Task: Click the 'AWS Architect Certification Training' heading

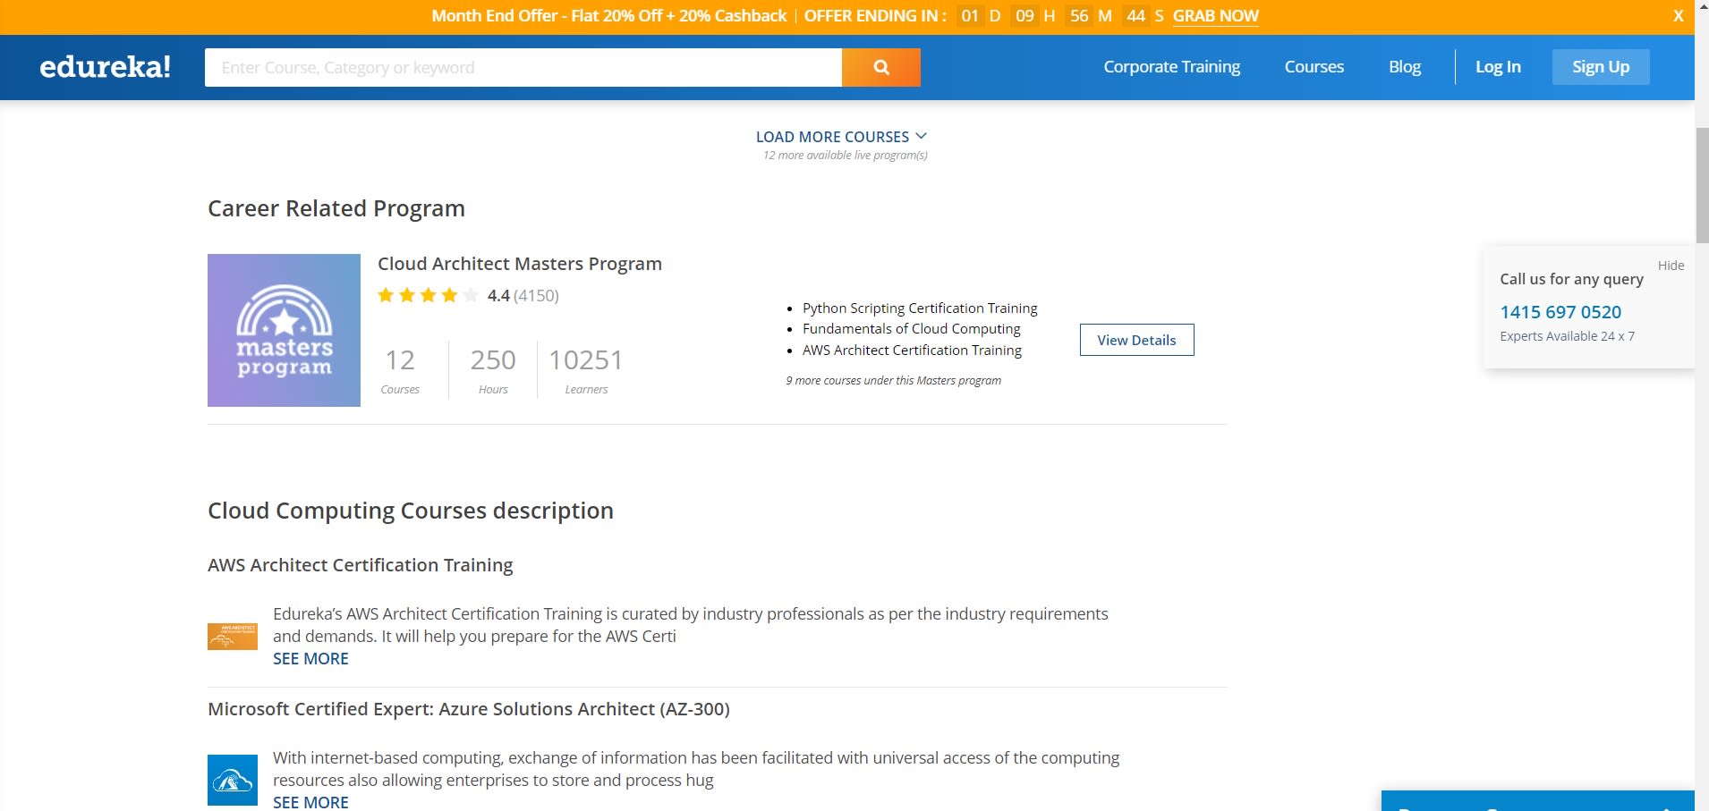Action: pyautogui.click(x=361, y=565)
